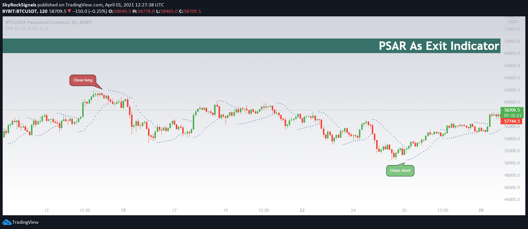Click the TradingView cloud logo icon
528x229 pixels.
pyautogui.click(x=7, y=222)
